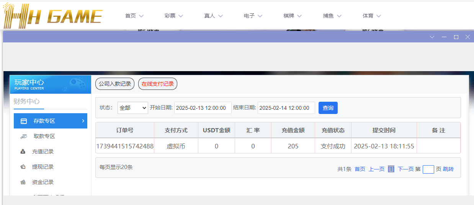The height and width of the screenshot is (205, 474).
Task: Expand the 电子 navigation dropdown
Action: 253,16
